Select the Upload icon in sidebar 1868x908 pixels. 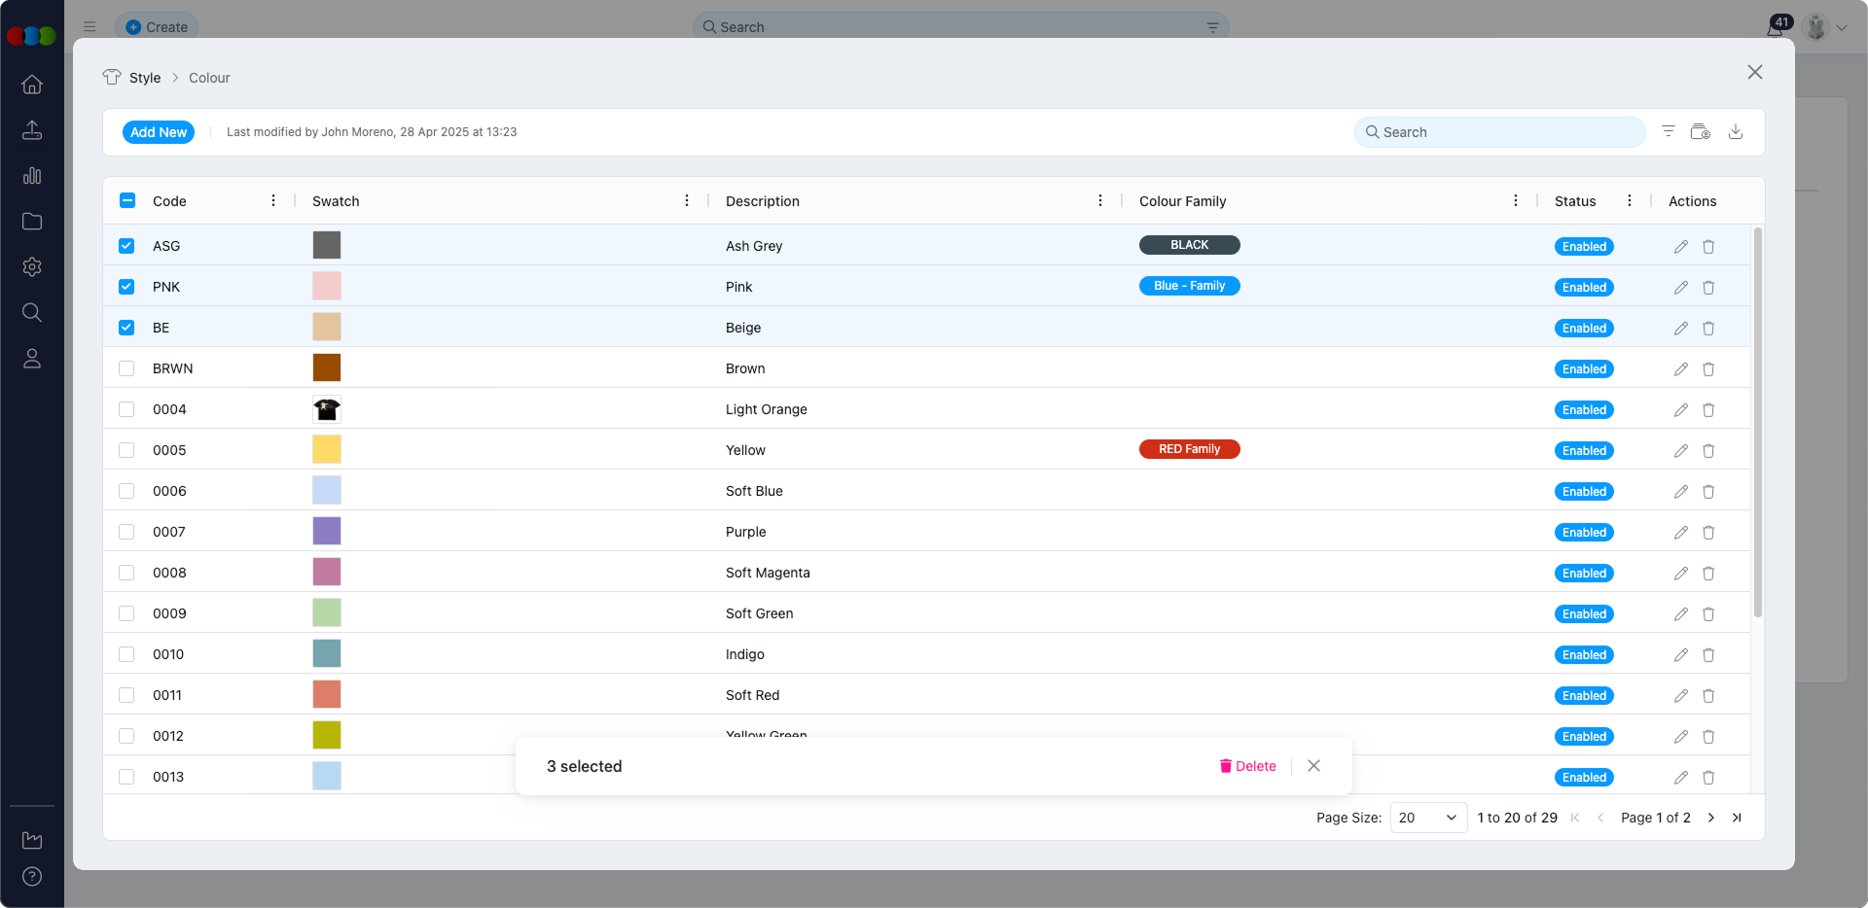[x=32, y=129]
